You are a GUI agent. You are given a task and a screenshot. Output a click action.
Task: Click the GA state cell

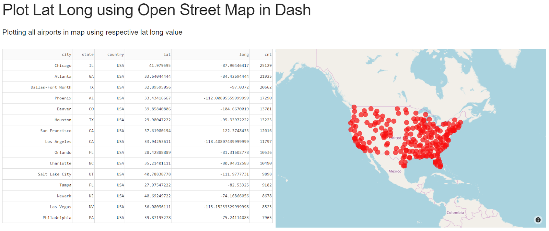(83, 76)
